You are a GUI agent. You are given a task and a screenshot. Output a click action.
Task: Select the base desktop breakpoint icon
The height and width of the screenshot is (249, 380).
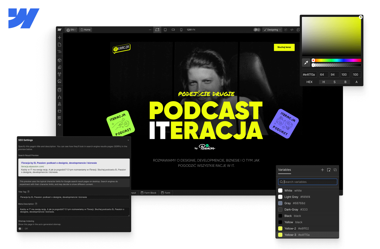pos(157,30)
